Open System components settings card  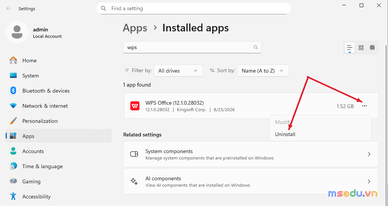coord(251,154)
